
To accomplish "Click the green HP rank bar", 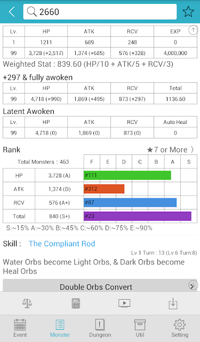I will (127, 175).
